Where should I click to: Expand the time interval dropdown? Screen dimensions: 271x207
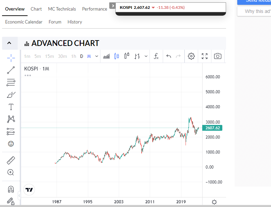(x=97, y=56)
